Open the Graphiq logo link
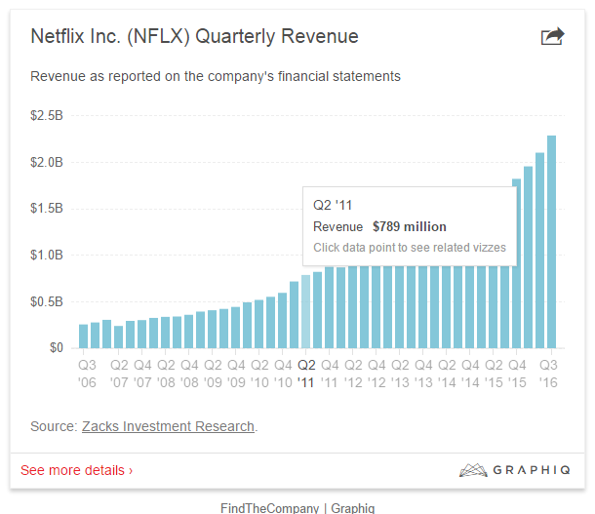Image resolution: width=595 pixels, height=514 pixels. coord(515,470)
